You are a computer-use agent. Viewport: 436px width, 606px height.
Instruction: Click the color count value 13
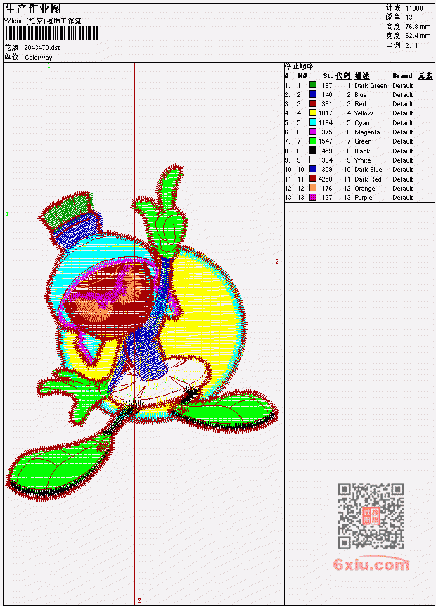(x=409, y=17)
